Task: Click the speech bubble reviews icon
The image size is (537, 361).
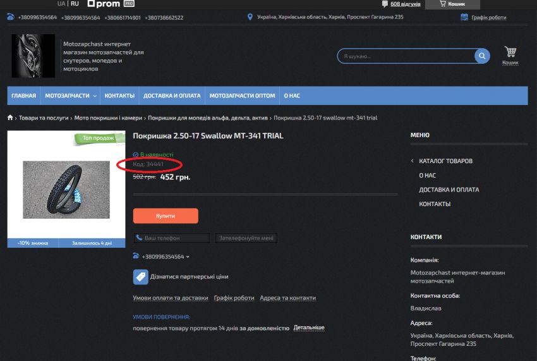Action: tap(385, 4)
